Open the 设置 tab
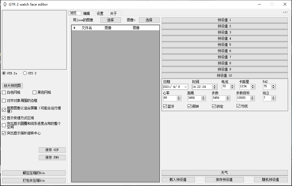This screenshot has height=186, width=292. click(x=100, y=13)
